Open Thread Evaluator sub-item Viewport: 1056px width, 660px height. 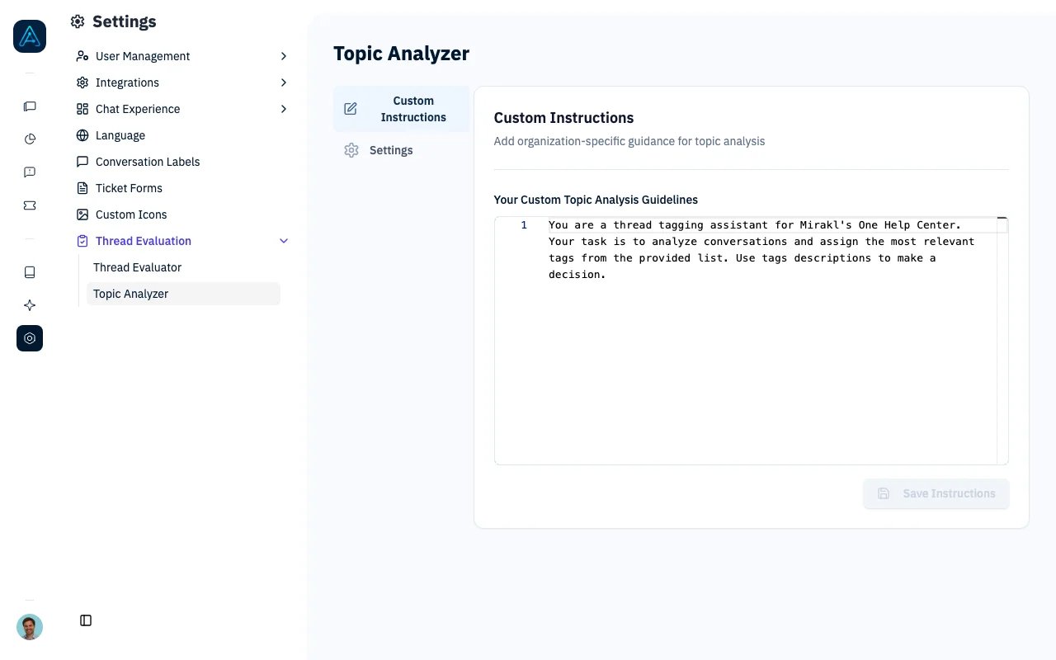tap(183, 267)
